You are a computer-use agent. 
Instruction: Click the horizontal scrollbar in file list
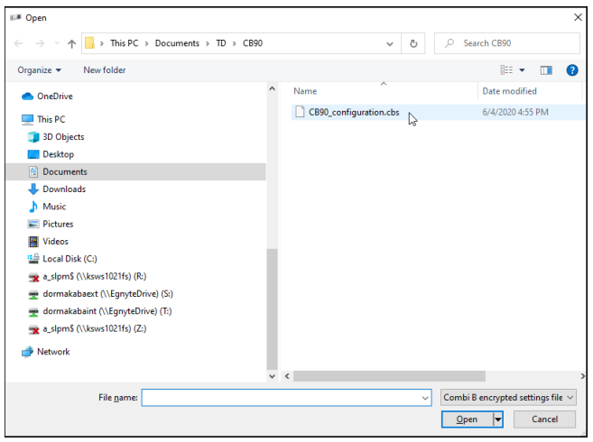(388, 375)
